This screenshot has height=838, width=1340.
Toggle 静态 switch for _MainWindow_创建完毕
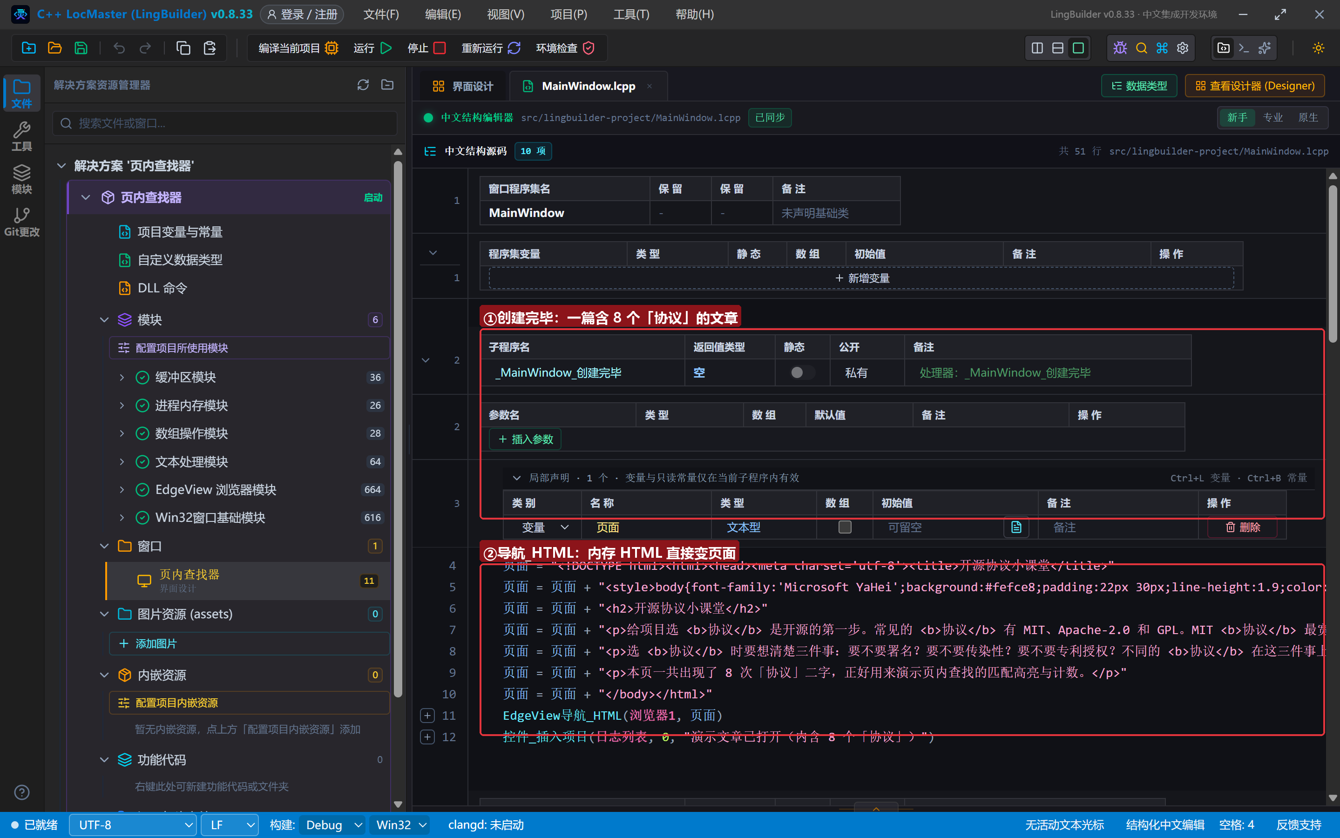(802, 372)
